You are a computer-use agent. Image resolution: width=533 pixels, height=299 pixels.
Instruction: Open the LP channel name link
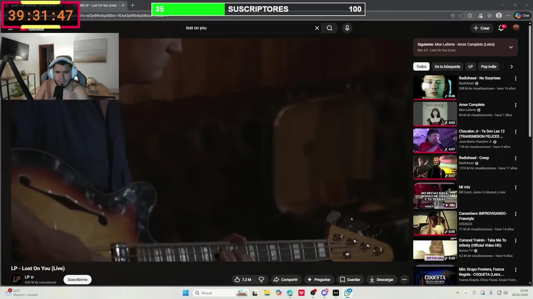tap(27, 277)
